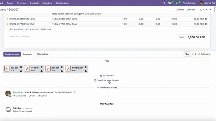
Task: Click Download Attachments link
Action: point(107,80)
